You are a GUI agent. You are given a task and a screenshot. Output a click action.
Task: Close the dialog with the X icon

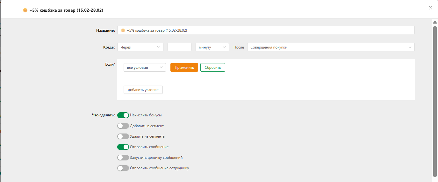430,8
